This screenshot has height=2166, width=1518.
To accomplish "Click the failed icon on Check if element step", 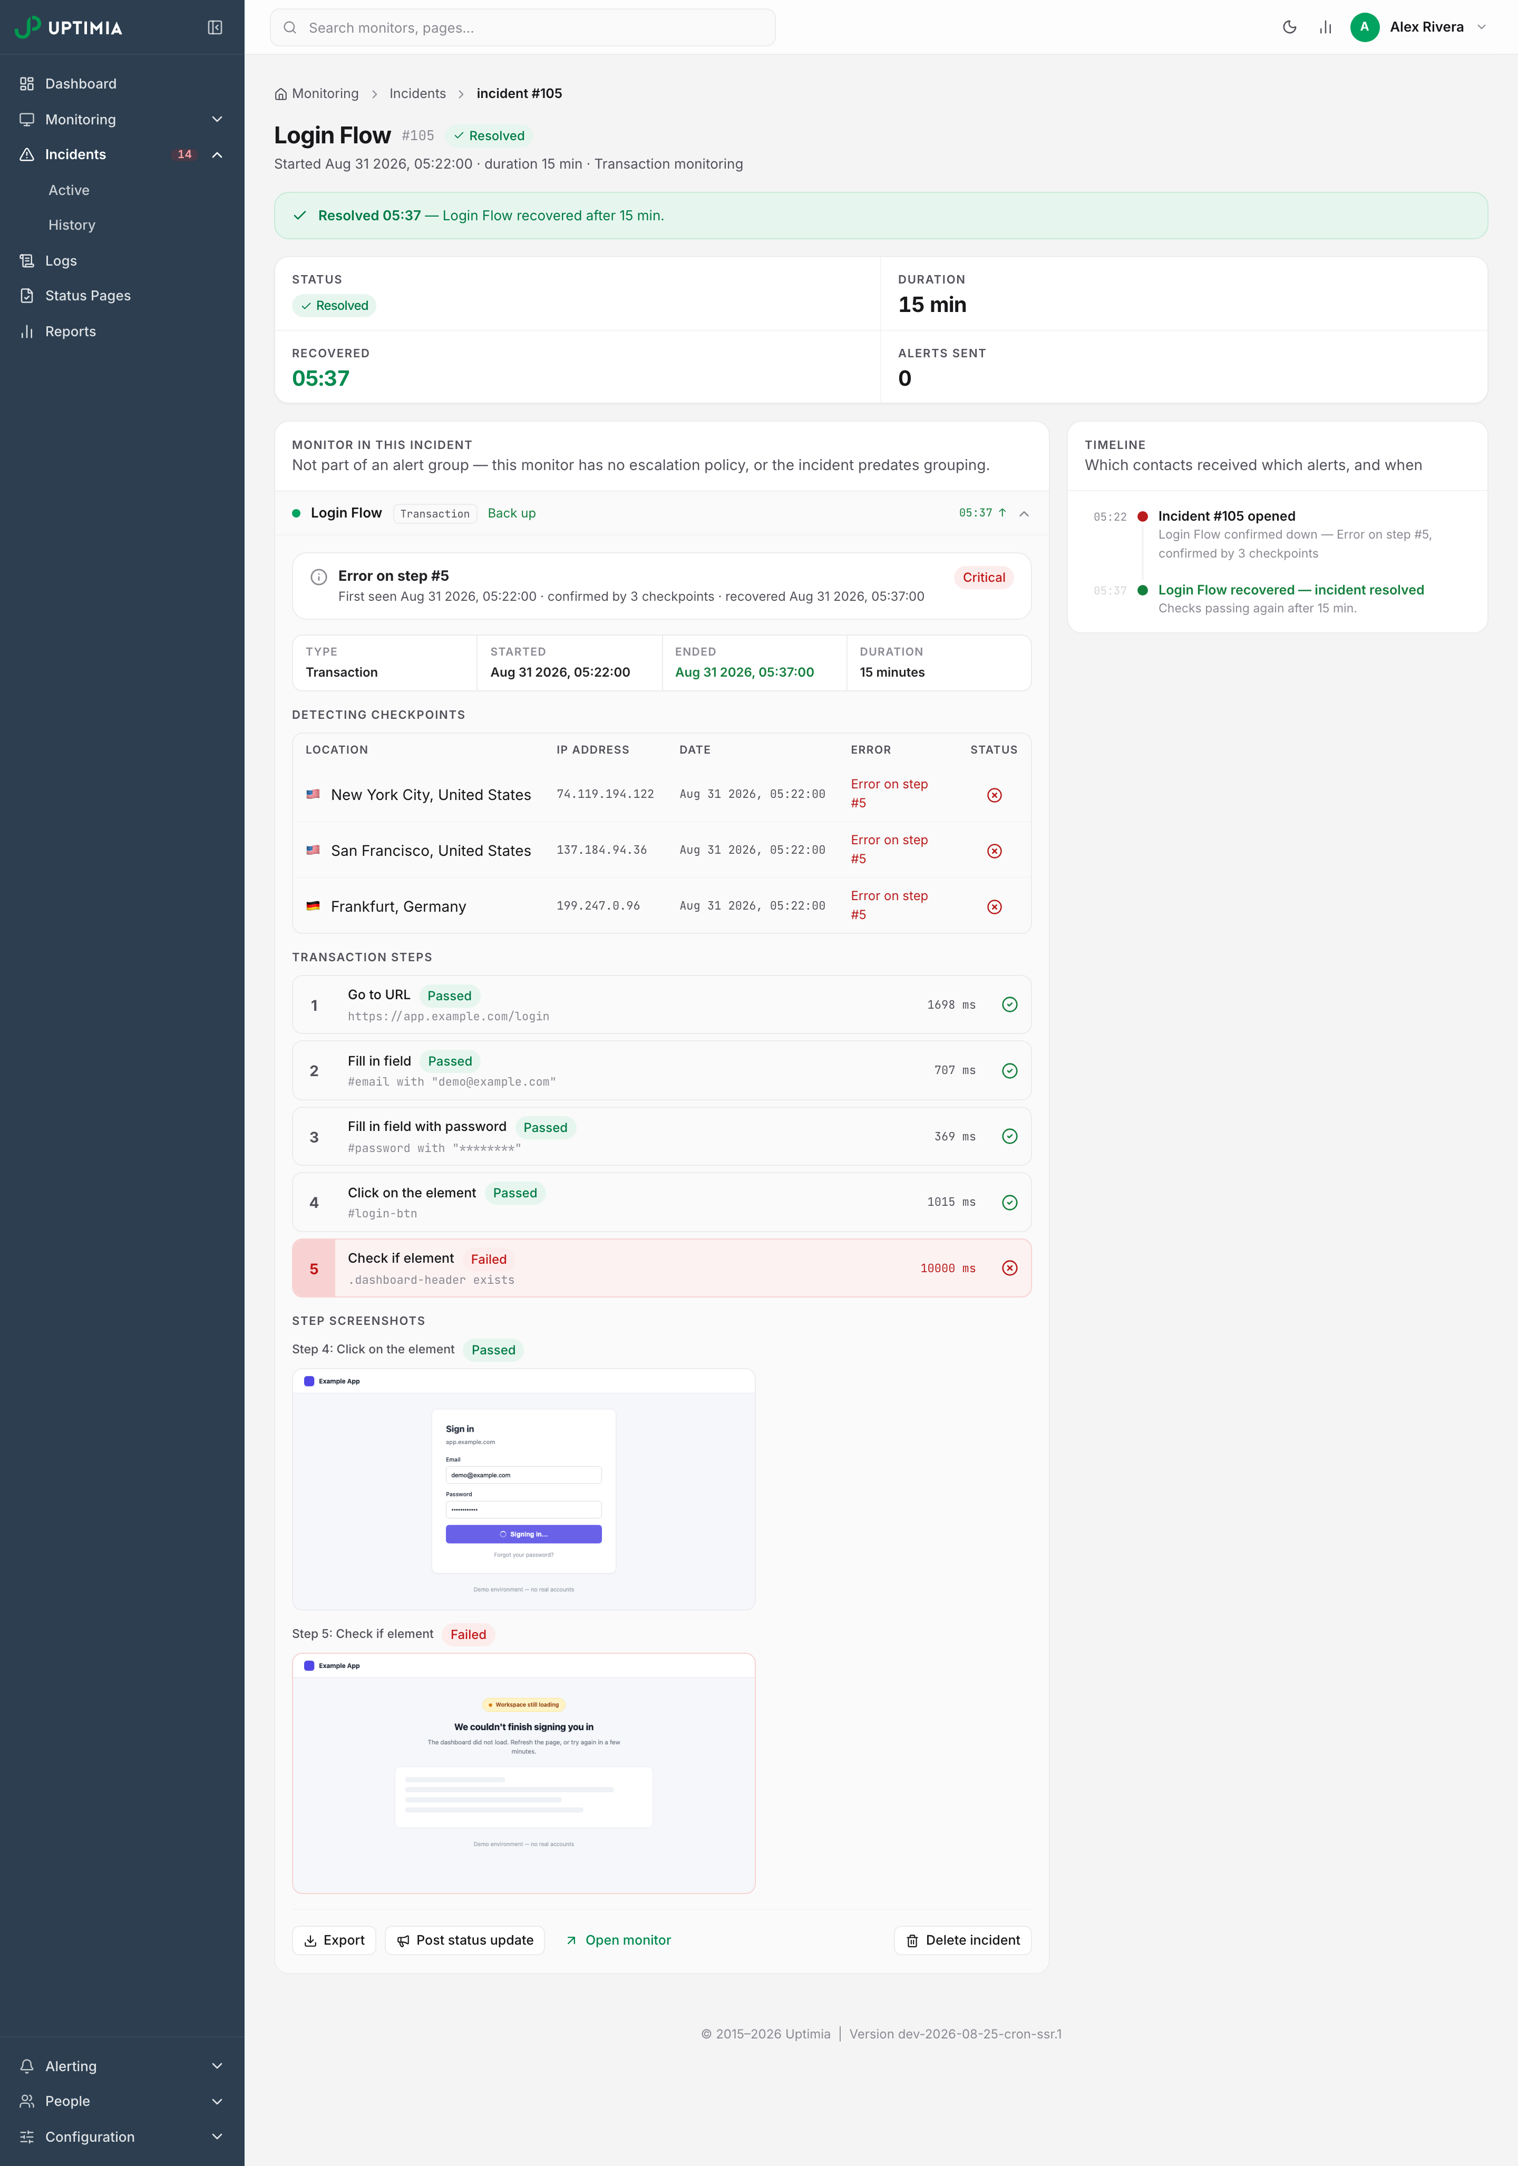I will (x=1009, y=1268).
